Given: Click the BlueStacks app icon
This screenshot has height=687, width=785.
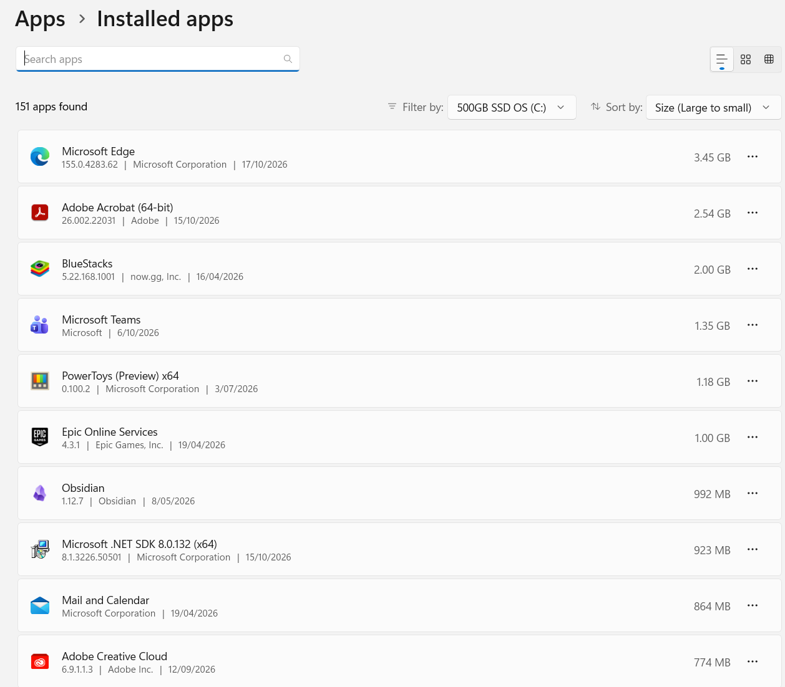Looking at the screenshot, I should pyautogui.click(x=40, y=269).
